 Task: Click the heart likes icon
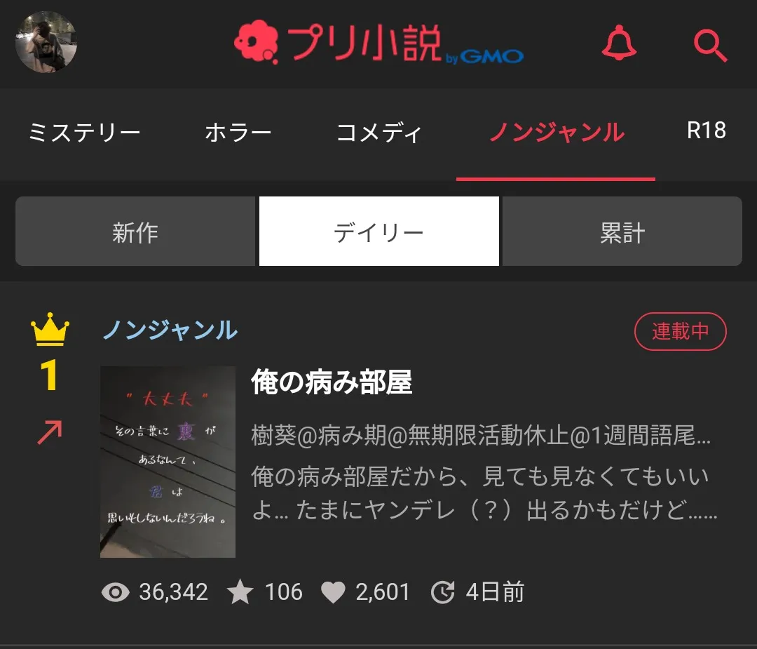coord(333,592)
